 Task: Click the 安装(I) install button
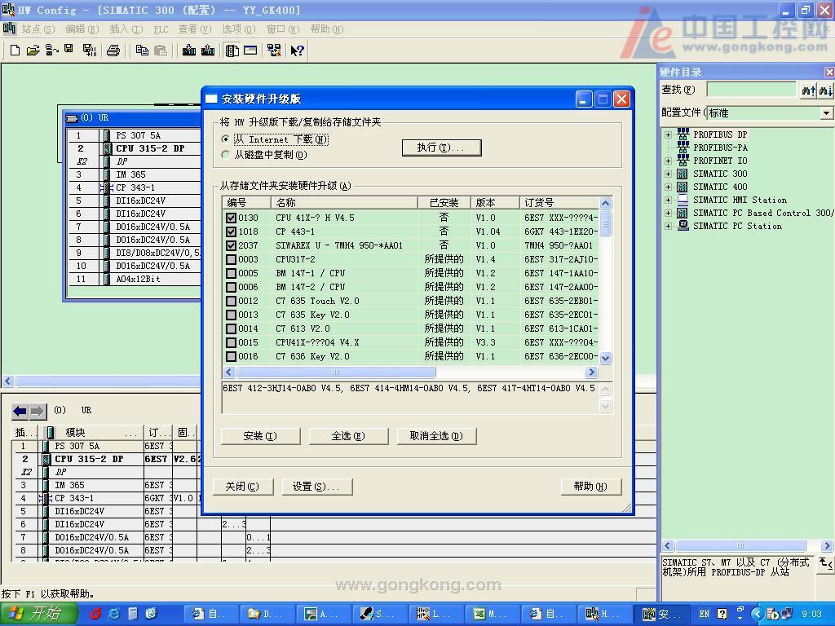pyautogui.click(x=260, y=436)
